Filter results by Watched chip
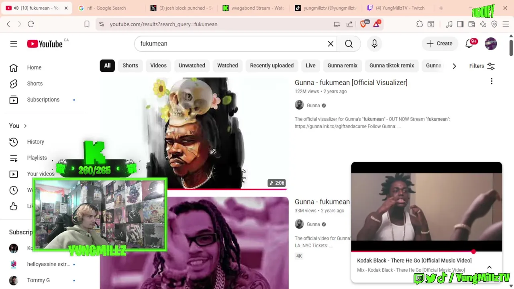This screenshot has height=289, width=514. coord(228,65)
